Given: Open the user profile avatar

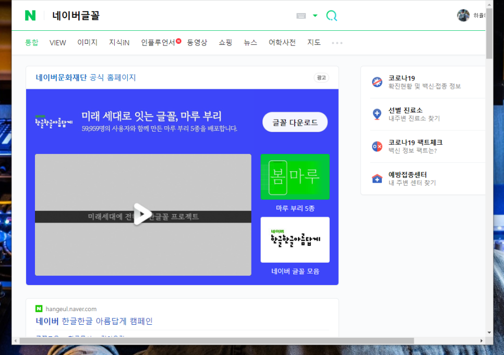Looking at the screenshot, I should [x=463, y=15].
